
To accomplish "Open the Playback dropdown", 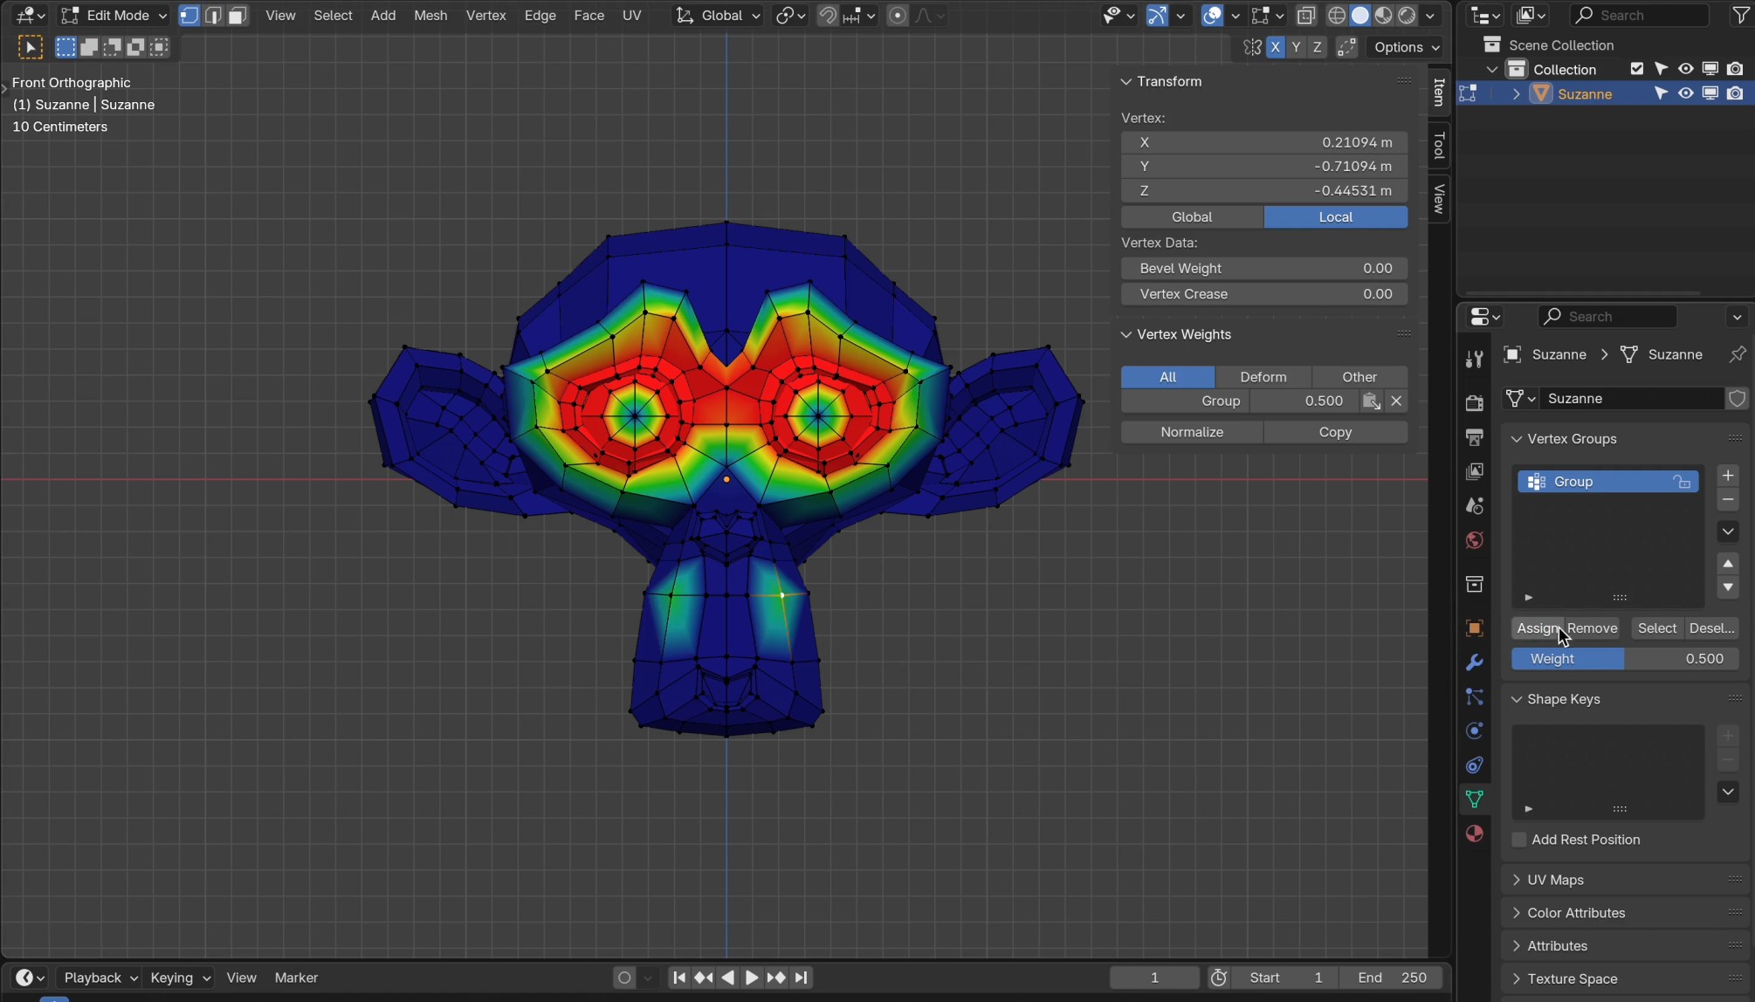I will (100, 978).
